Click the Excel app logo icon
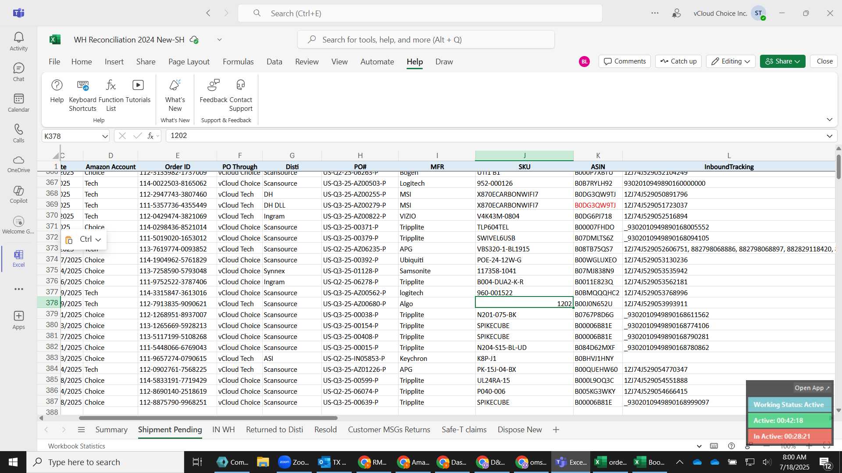This screenshot has height=473, width=842. click(x=55, y=40)
